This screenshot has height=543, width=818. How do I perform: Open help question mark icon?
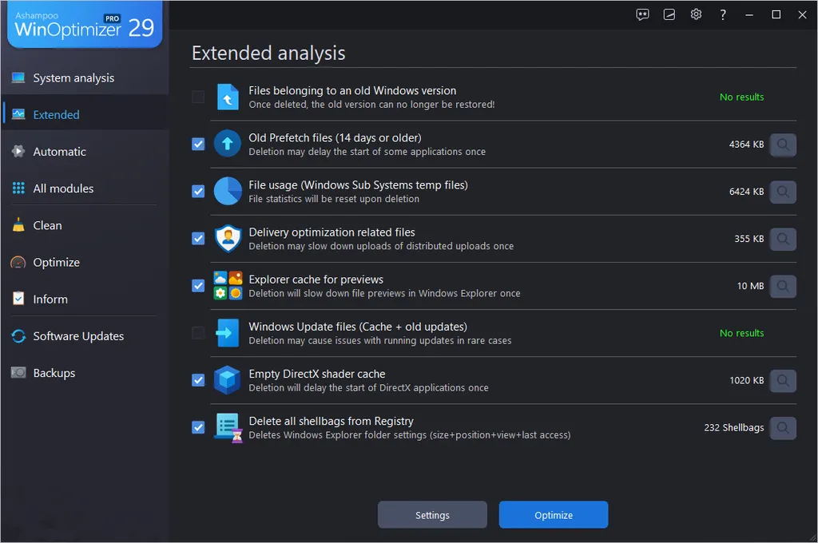point(722,14)
